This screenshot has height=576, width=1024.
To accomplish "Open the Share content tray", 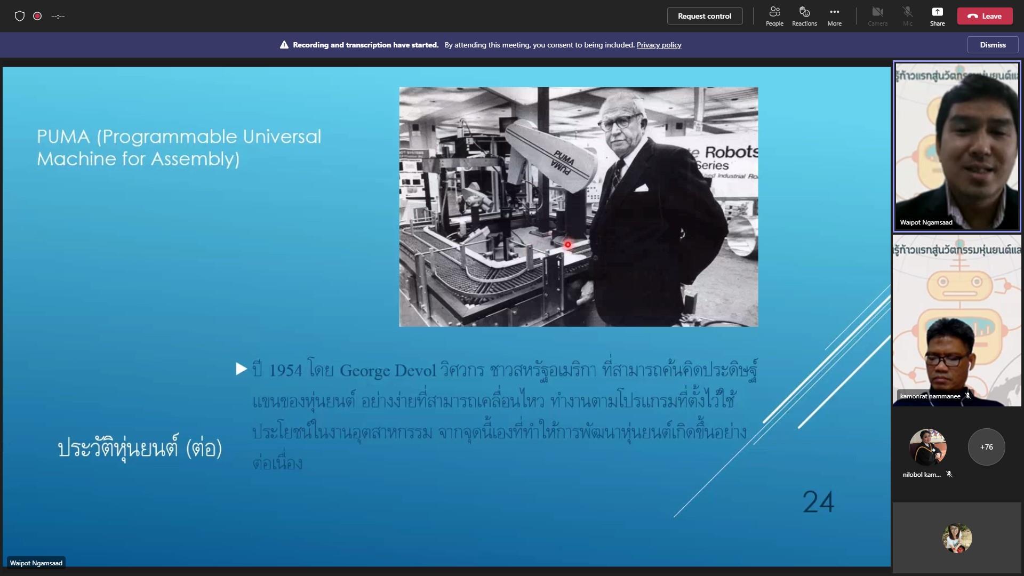I will pos(937,16).
